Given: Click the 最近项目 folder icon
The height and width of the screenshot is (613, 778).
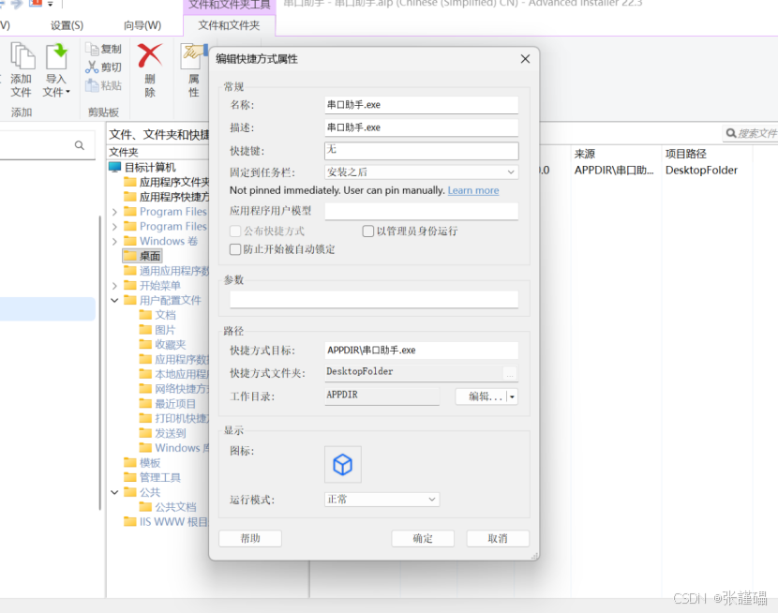Looking at the screenshot, I should [x=145, y=403].
